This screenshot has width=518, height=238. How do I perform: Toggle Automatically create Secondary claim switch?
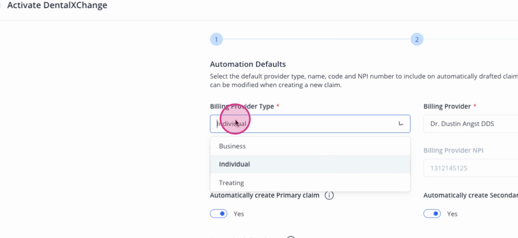[432, 214]
